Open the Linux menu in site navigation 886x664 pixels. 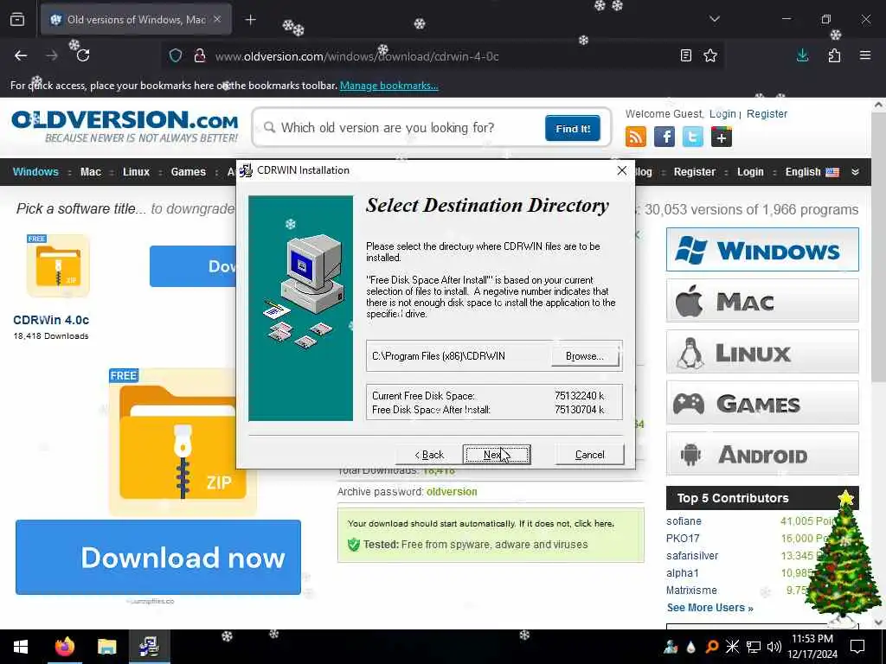(x=136, y=172)
